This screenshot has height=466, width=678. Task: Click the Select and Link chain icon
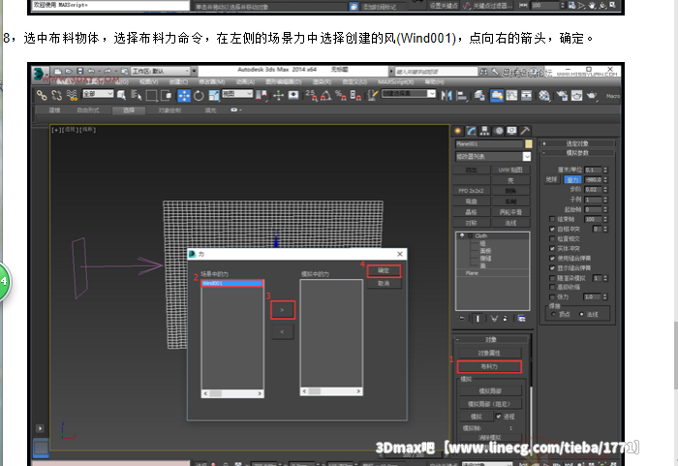tap(42, 95)
